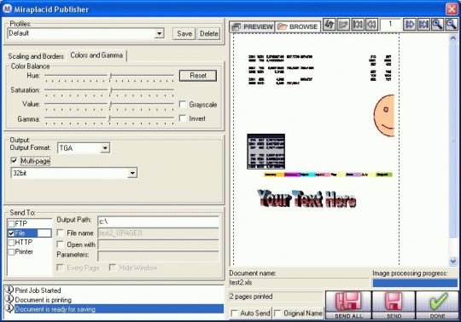The width and height of the screenshot is (461, 322).
Task: Click the Send All floppy disks button
Action: coord(348,305)
